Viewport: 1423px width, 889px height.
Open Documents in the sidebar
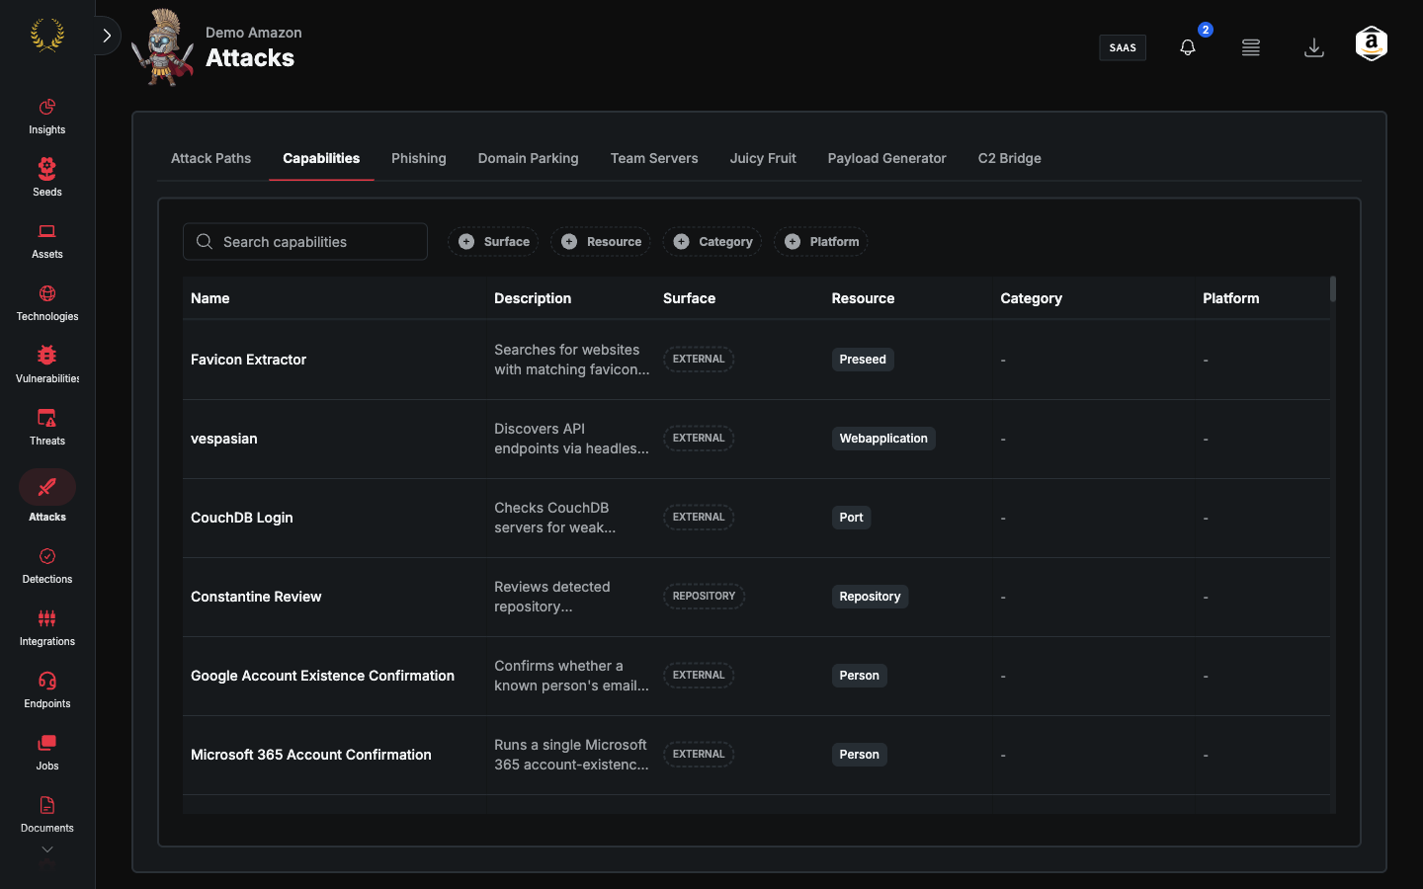[46, 815]
